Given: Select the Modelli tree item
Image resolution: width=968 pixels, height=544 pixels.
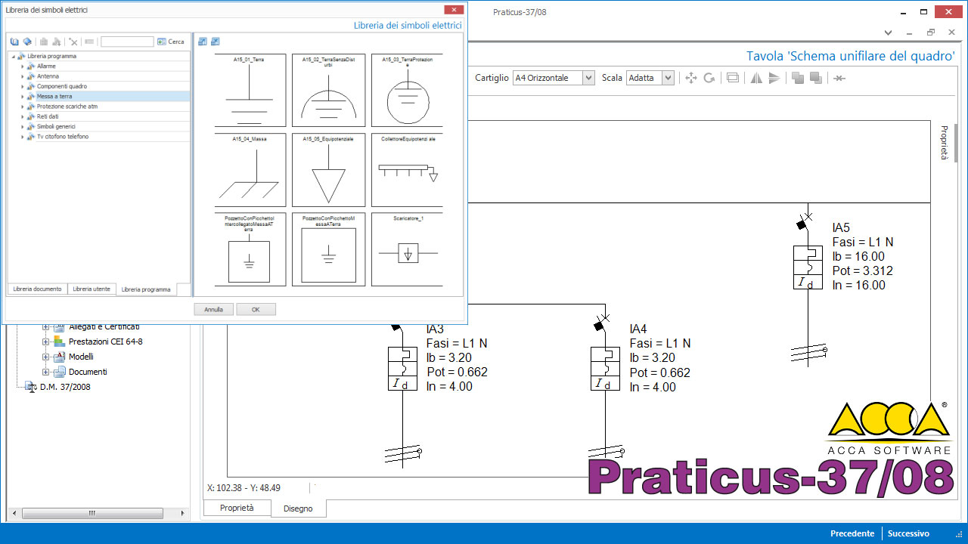Looking at the screenshot, I should pyautogui.click(x=81, y=357).
